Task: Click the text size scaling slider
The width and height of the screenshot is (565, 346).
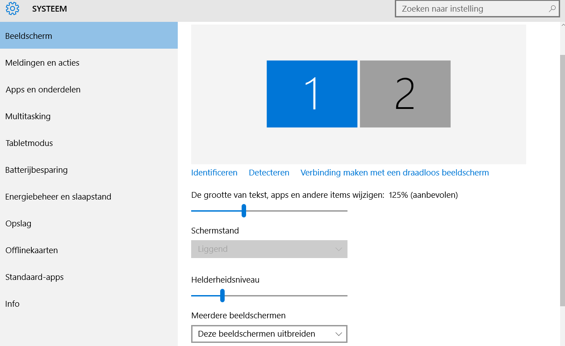Action: [269, 211]
